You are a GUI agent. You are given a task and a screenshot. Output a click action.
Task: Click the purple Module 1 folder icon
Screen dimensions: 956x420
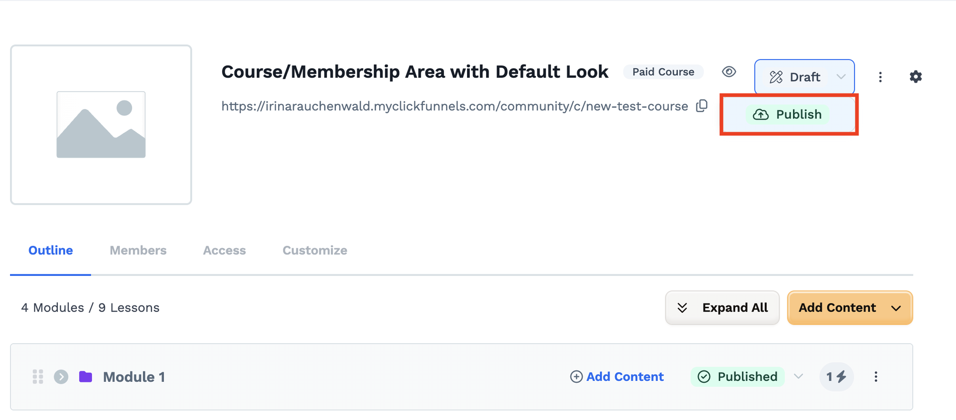click(x=86, y=377)
